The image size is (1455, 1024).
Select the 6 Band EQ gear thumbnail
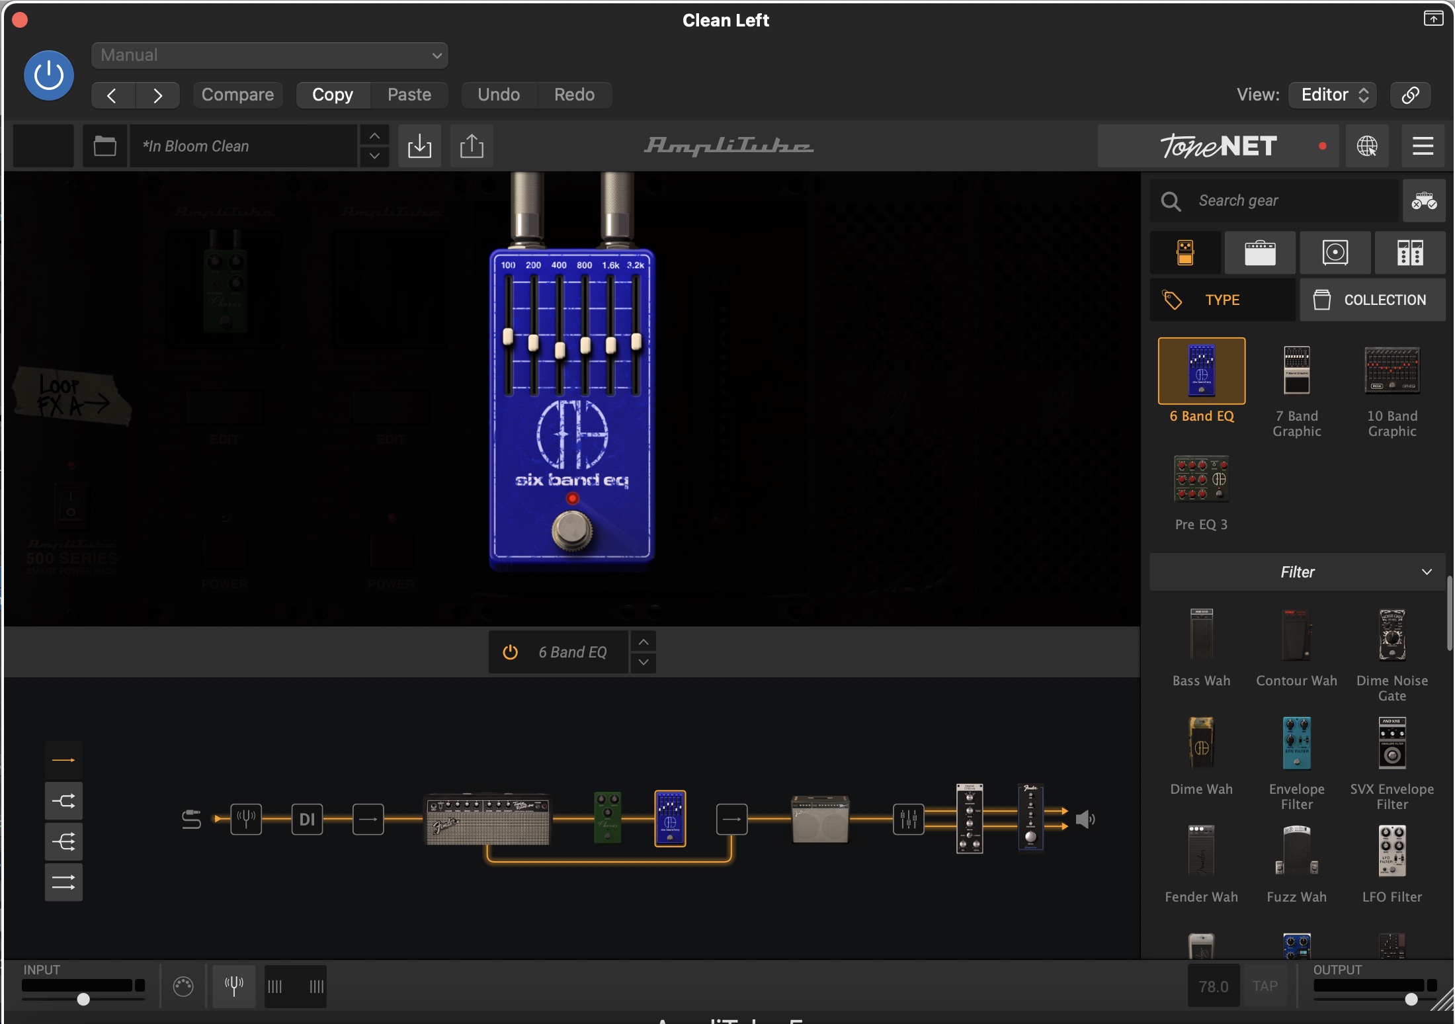click(x=1202, y=371)
